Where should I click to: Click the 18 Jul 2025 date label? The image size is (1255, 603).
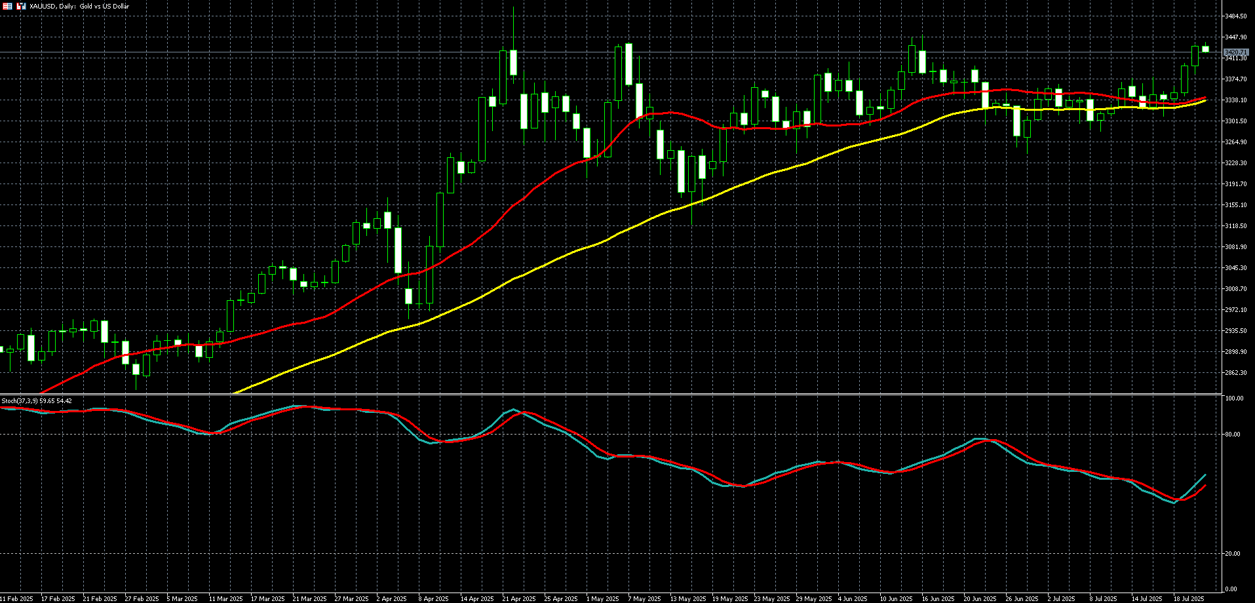point(1188,598)
